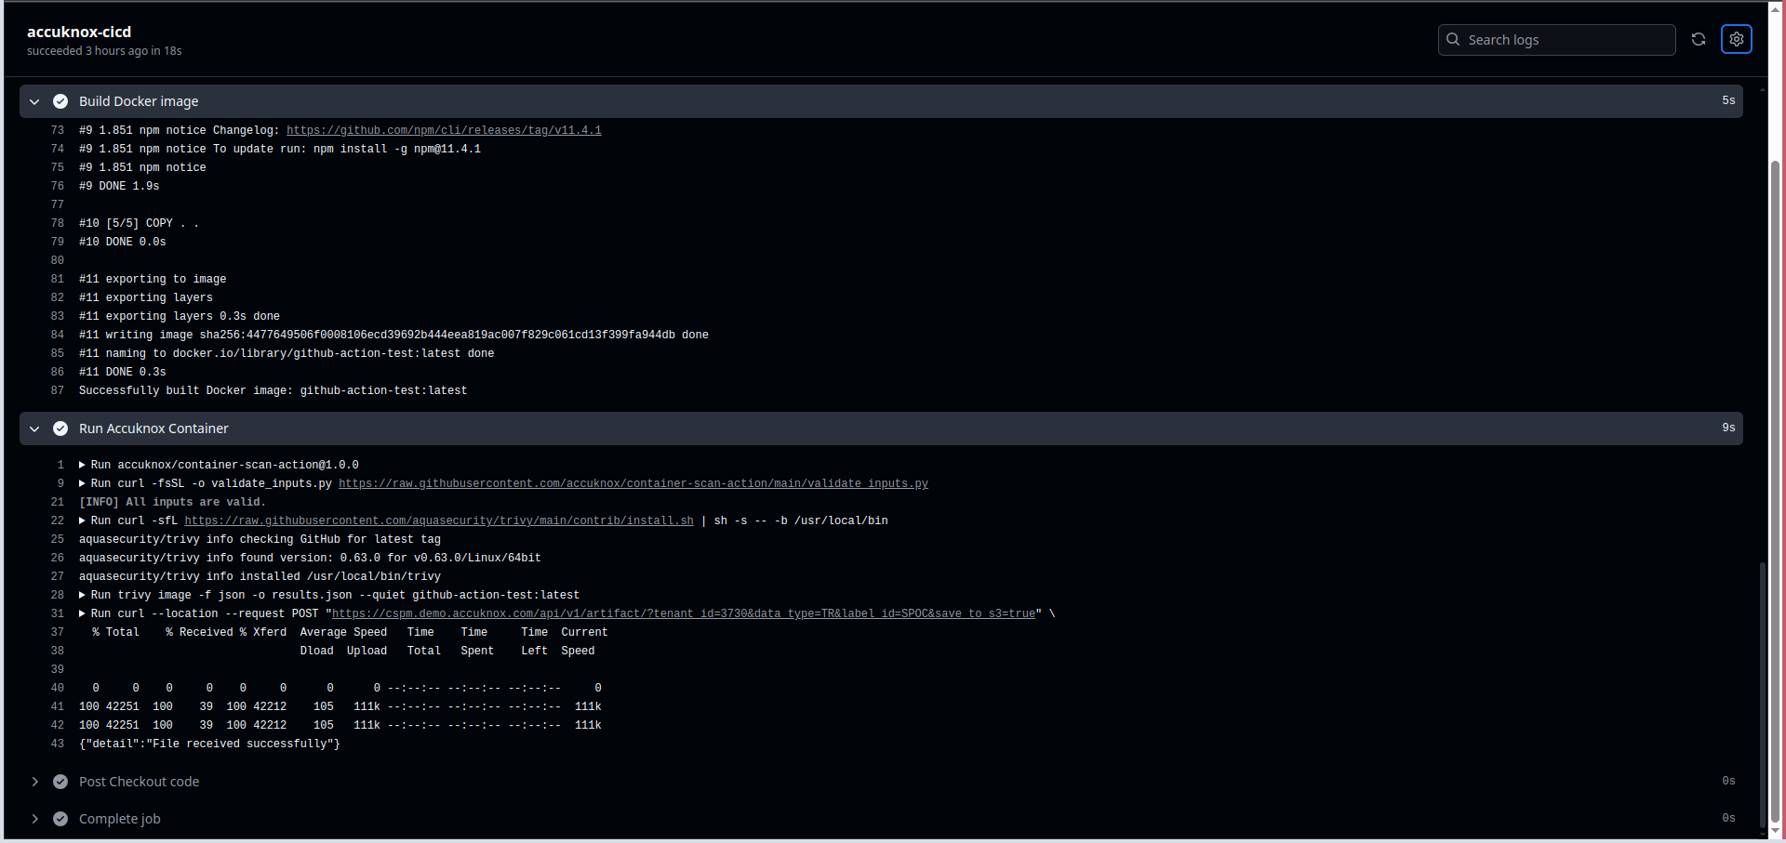The image size is (1786, 843).
Task: Click the refresh logs icon
Action: point(1699,39)
